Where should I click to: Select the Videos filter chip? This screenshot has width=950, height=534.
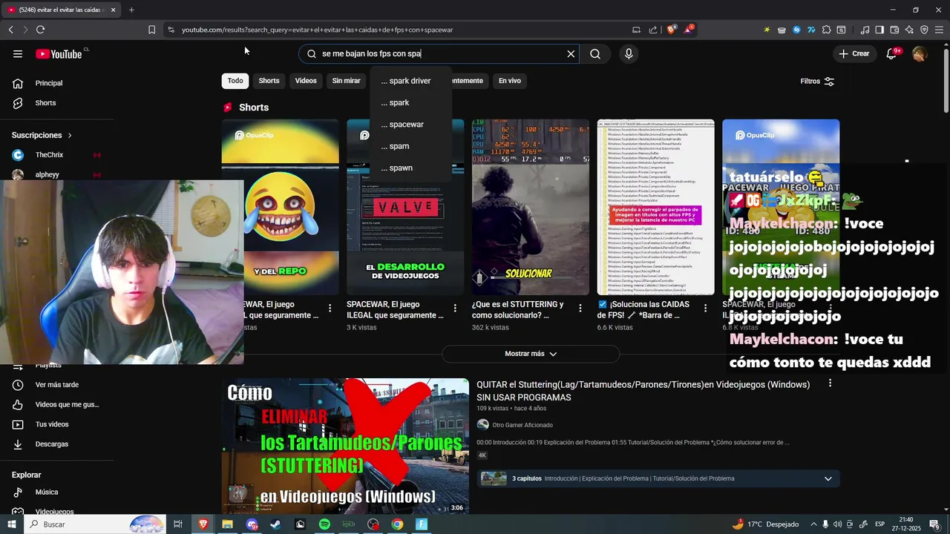point(306,81)
